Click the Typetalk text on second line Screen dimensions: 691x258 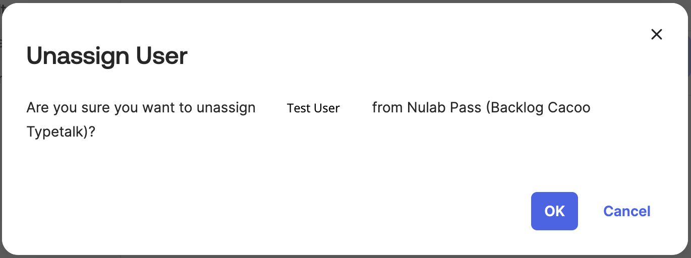coord(57,132)
